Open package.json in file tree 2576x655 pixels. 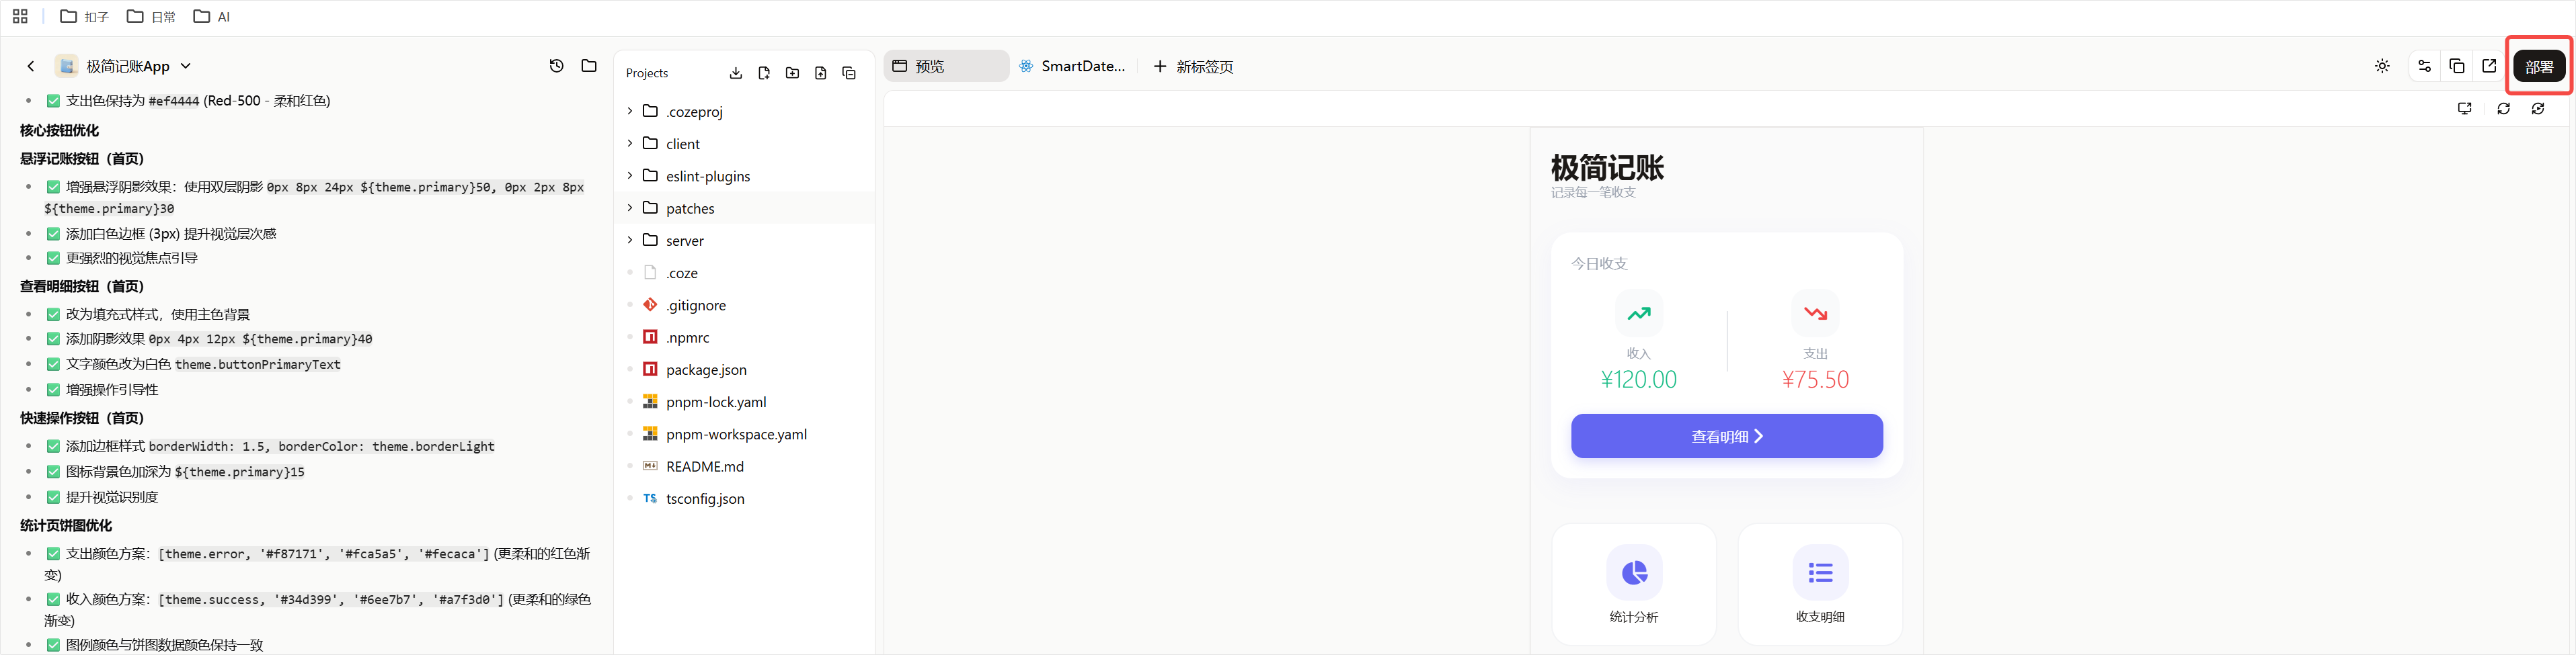706,369
